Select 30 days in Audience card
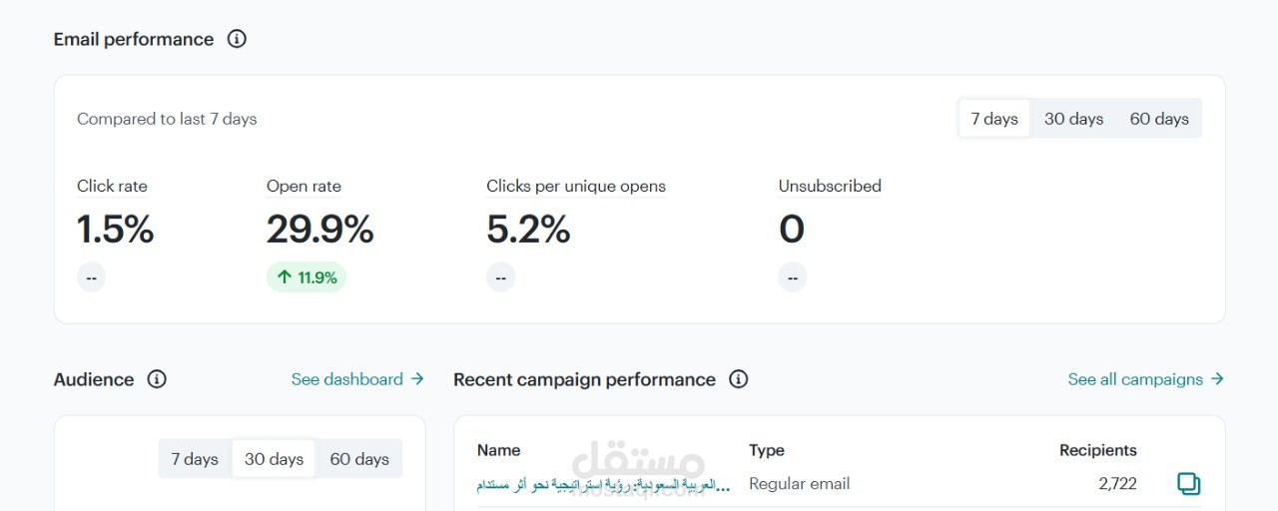This screenshot has height=511, width=1278. click(x=274, y=459)
